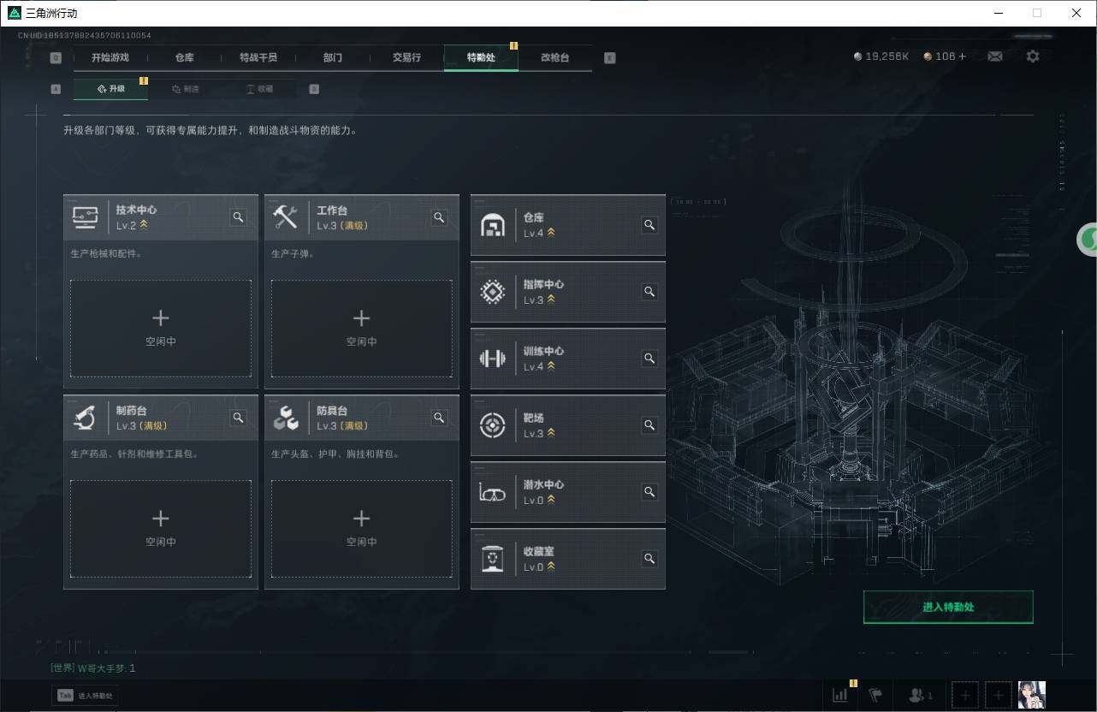Image resolution: width=1097 pixels, height=712 pixels.
Task: Inspect 技术中心 details with magnifier icon
Action: (239, 217)
